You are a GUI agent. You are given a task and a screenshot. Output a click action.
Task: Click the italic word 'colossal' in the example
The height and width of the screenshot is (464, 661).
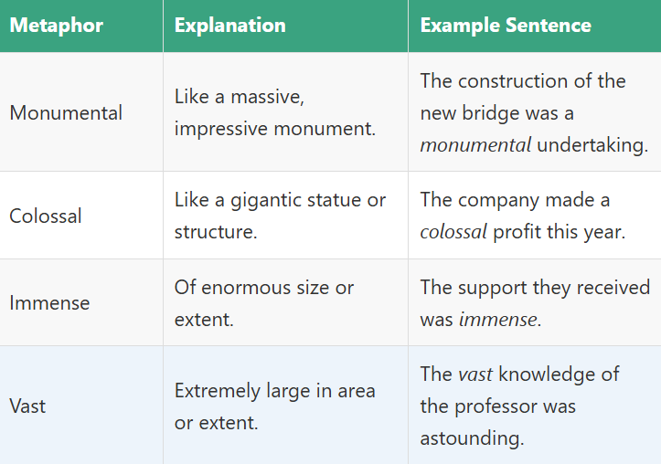(x=453, y=232)
